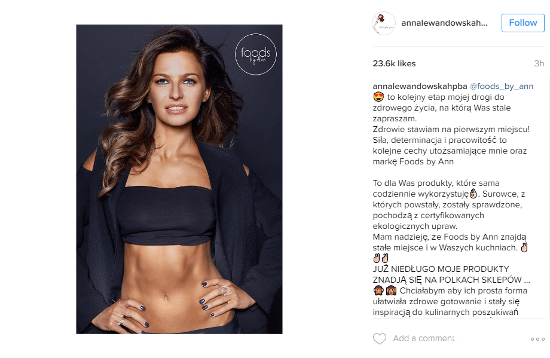Click the text JUŻ NIEDŁUGO MOJE PRODUKTY

tap(441, 269)
